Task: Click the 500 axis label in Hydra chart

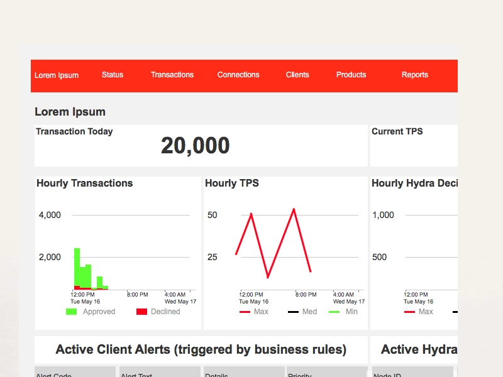Action: coord(379,257)
